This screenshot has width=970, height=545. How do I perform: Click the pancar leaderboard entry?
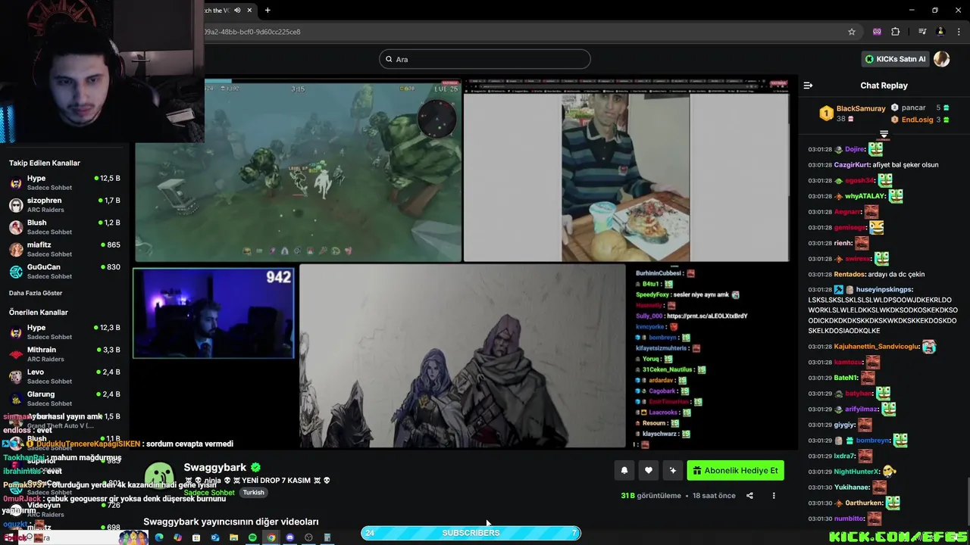[920, 107]
